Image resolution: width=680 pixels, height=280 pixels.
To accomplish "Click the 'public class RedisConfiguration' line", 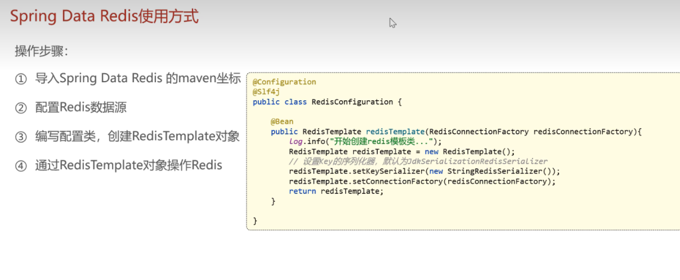I will 327,102.
